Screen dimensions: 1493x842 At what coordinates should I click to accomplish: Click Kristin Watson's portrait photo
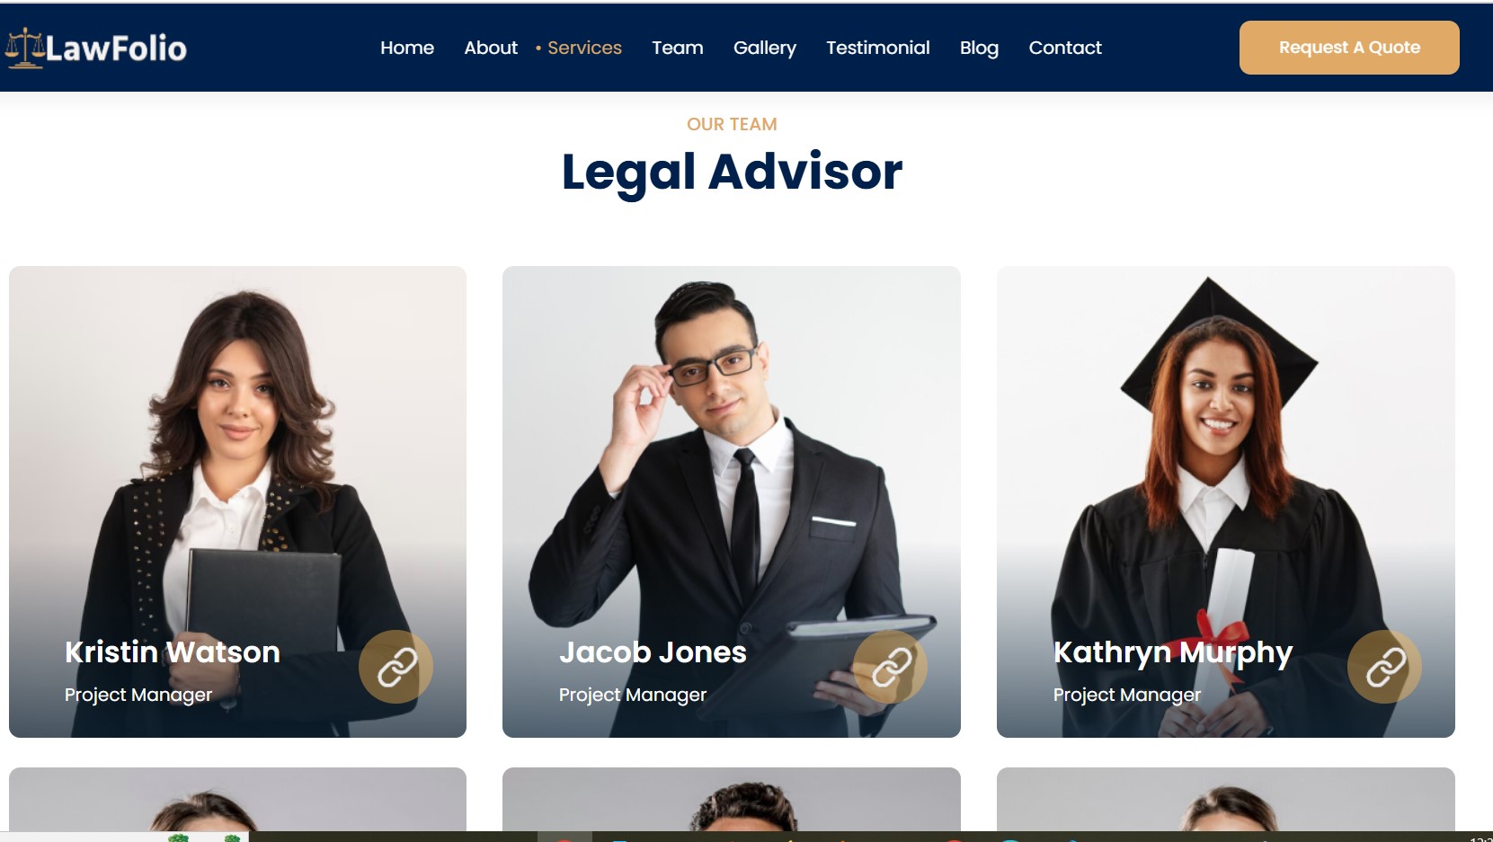click(x=237, y=449)
